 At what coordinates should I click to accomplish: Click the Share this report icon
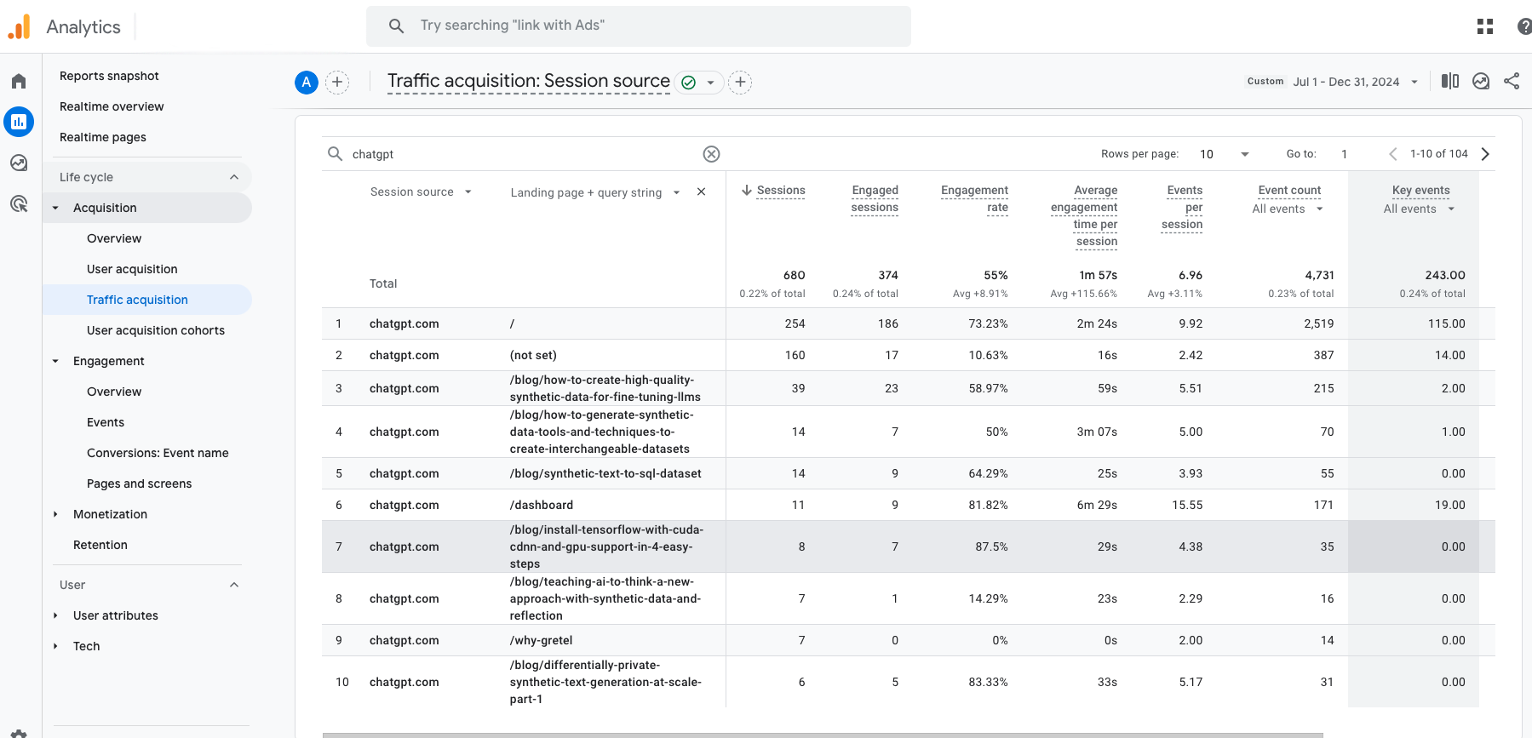pos(1512,81)
